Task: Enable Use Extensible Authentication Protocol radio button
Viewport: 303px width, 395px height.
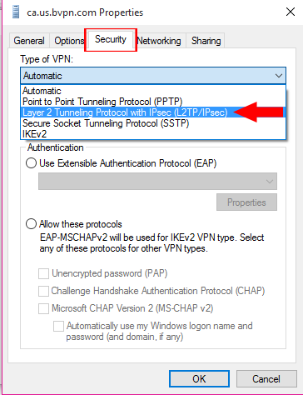Action: [31, 163]
